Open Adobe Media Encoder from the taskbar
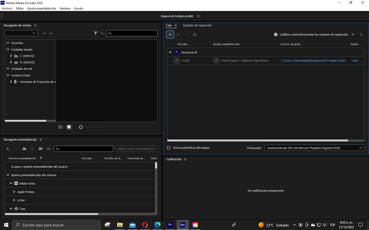Viewport: 369px width, 230px height. (x=182, y=225)
